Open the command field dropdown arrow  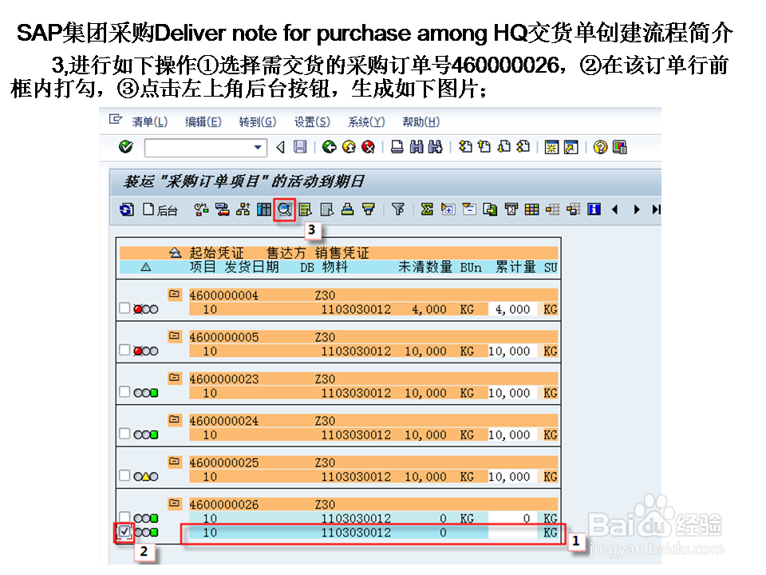(x=258, y=147)
